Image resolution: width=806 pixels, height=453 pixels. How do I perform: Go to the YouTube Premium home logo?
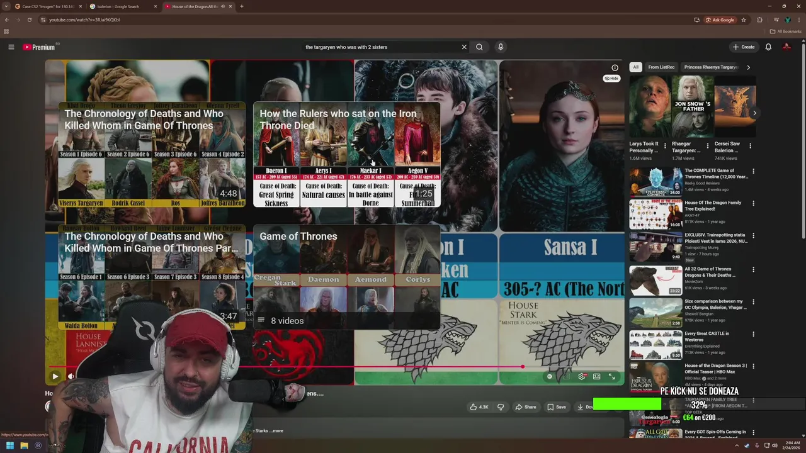click(40, 47)
